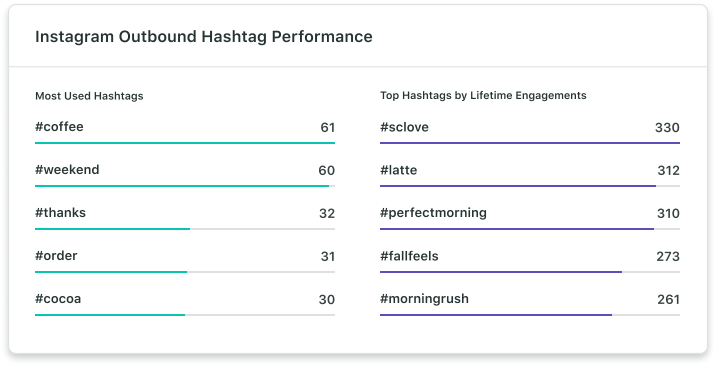
Task: Open the #thanks hashtag entry
Action: tap(60, 213)
